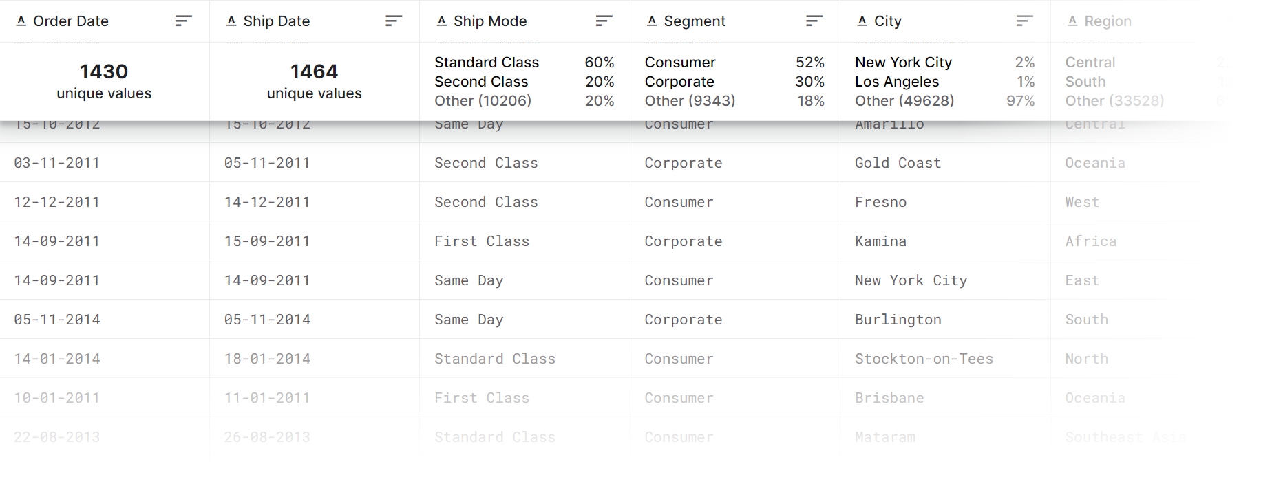Click the 1430 unique values summary
This screenshot has height=477, width=1261.
point(104,81)
